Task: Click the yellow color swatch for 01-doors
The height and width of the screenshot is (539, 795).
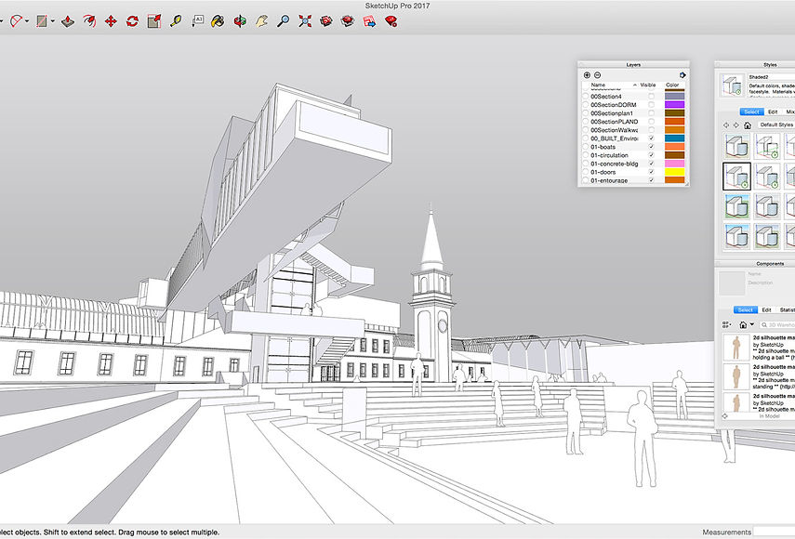Action: tap(674, 172)
